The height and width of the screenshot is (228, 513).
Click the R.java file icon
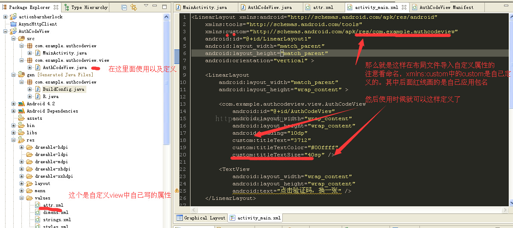tap(38, 96)
